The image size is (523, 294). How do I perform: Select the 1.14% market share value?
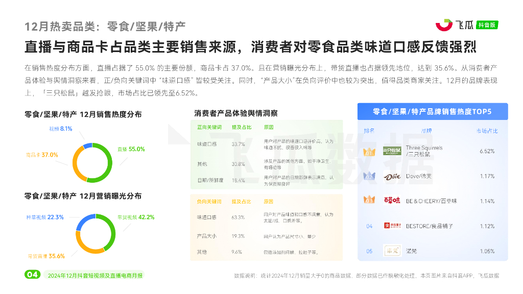[x=487, y=201]
